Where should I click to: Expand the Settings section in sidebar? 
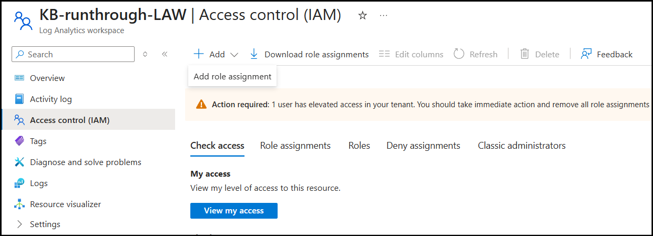(x=20, y=224)
